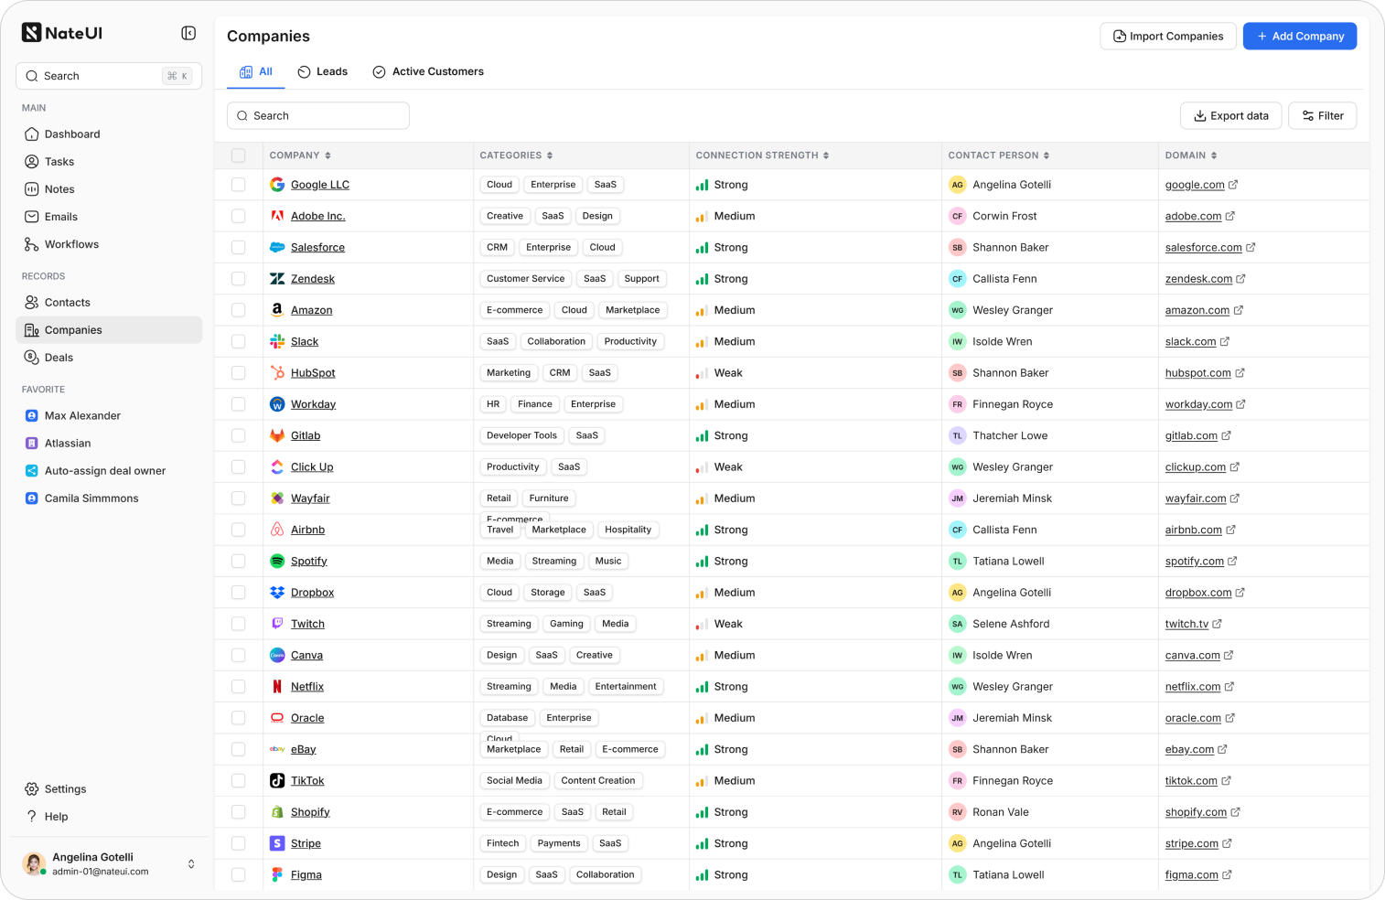The image size is (1385, 900).
Task: Sort by the Contact Person column header
Action: 999,155
